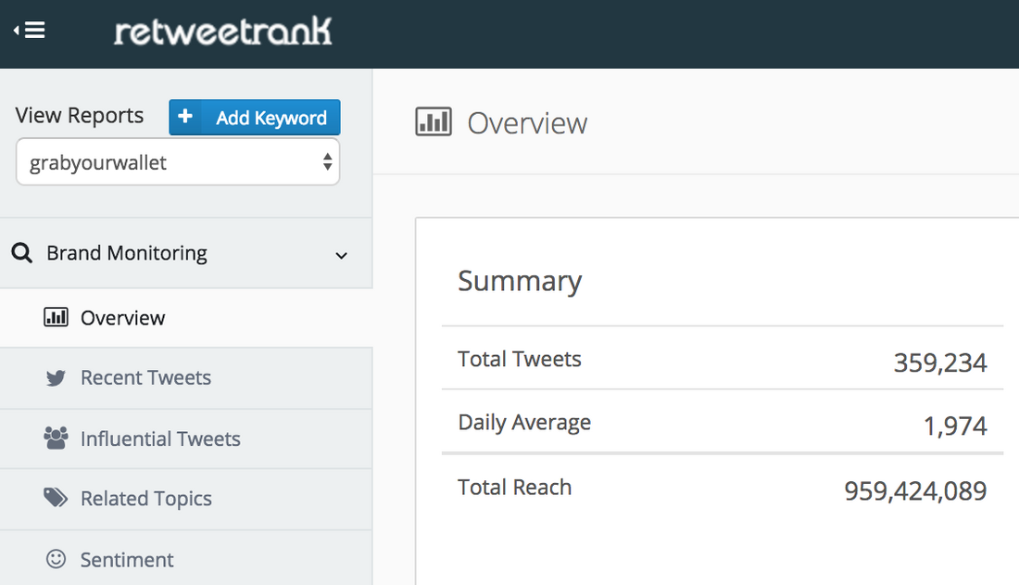Click the smiley face Sentiment icon
Screen dimensions: 1019x585
pos(56,559)
